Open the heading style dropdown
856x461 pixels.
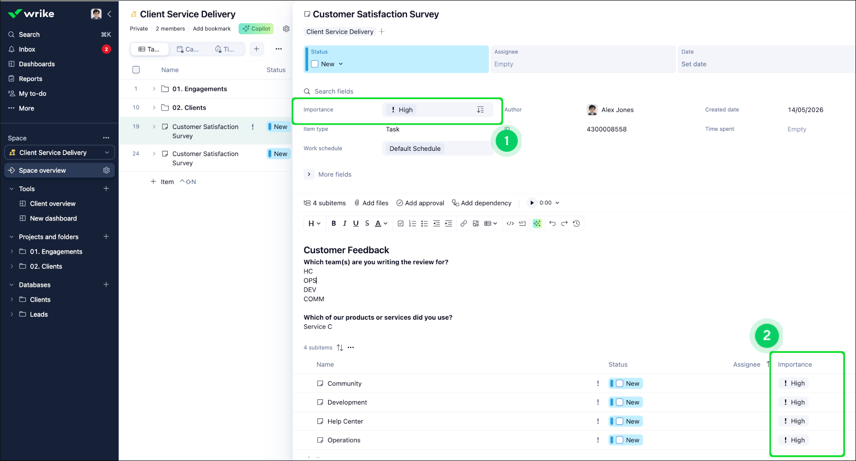(x=314, y=223)
